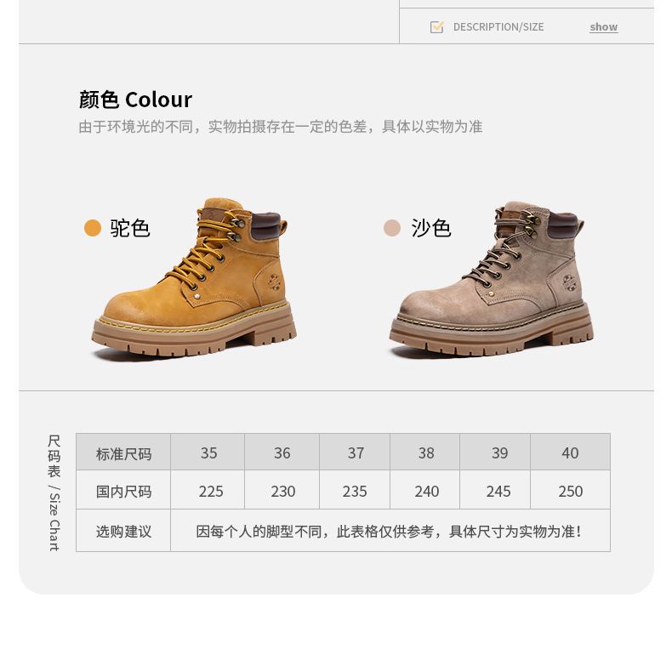The image size is (672, 649).
Task: Click the DESCRIPTION/SIZE label text
Action: [498, 27]
